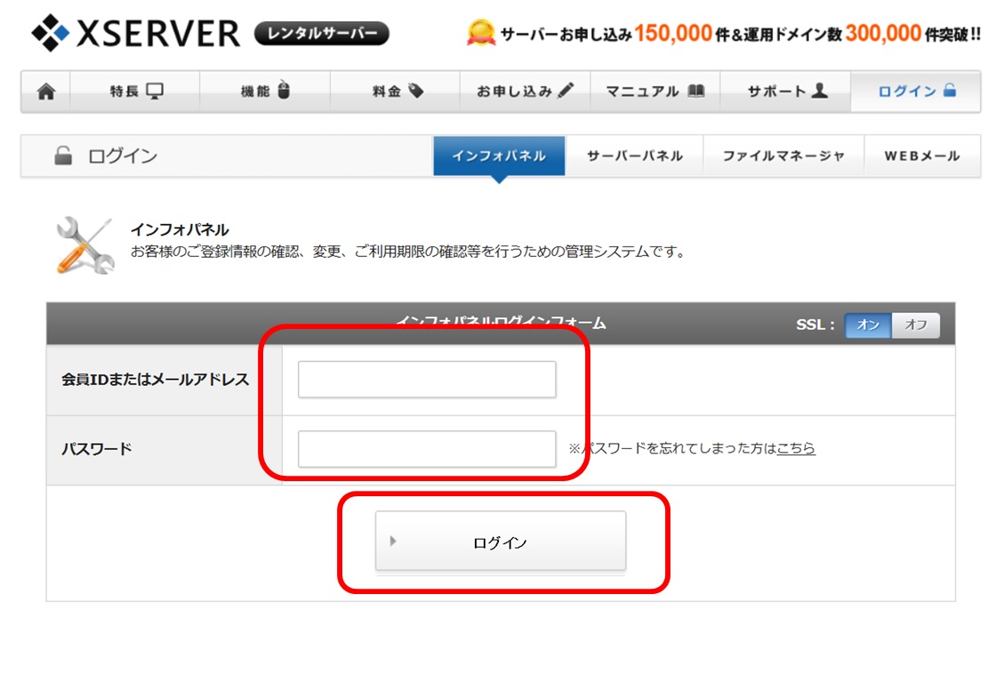This screenshot has width=1003, height=691.
Task: Switch to サーバーパネル tab
Action: (x=634, y=156)
